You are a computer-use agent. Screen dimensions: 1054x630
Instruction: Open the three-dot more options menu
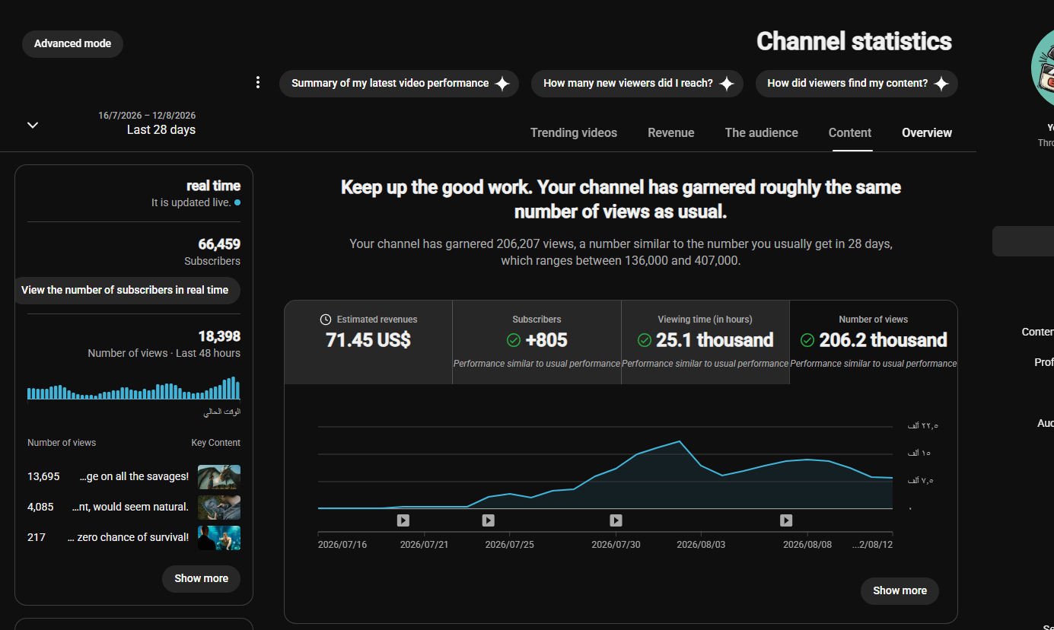(x=258, y=82)
